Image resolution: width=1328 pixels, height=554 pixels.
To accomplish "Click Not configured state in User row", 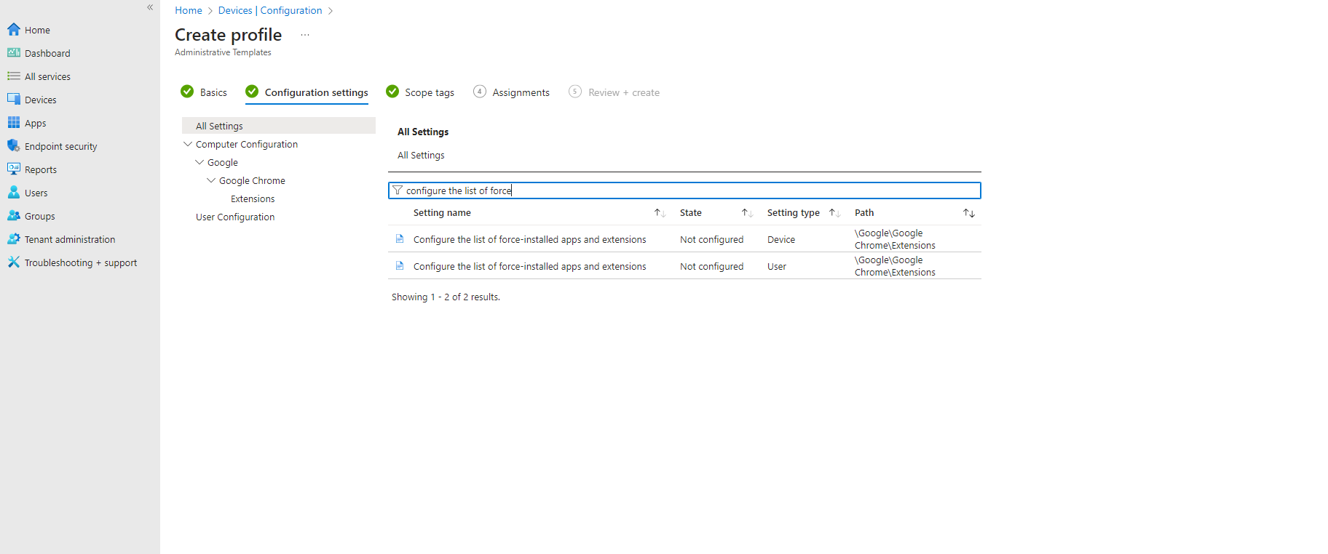I will [712, 266].
